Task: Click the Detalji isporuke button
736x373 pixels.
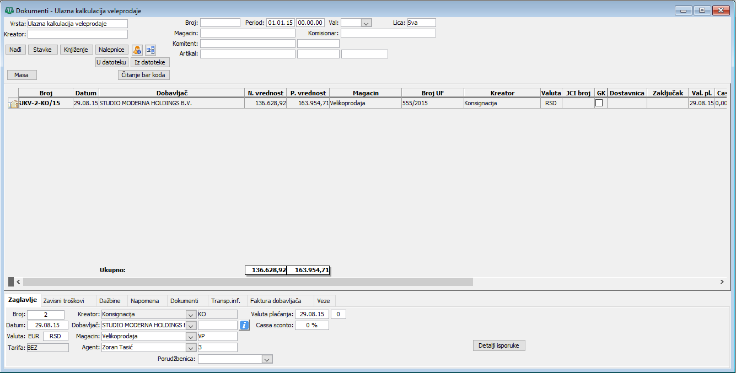Action: point(499,345)
